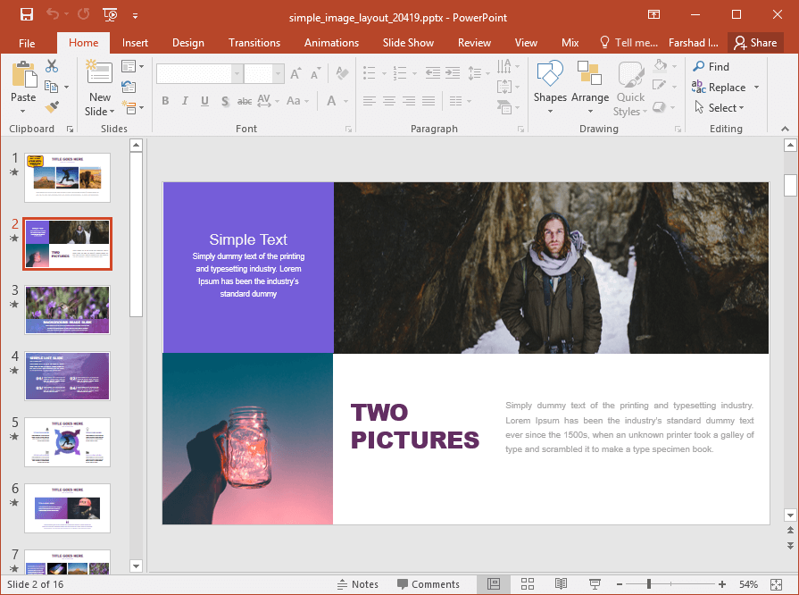This screenshot has height=595, width=799.
Task: Open the Shapes gallery
Action: 550,85
